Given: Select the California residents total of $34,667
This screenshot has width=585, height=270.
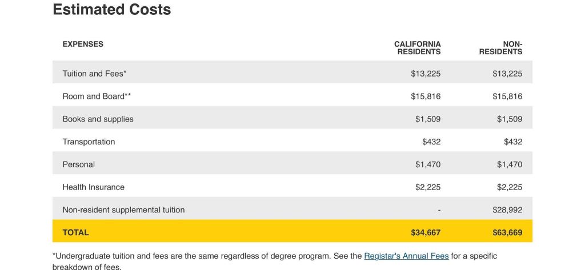Looking at the screenshot, I should tap(426, 232).
